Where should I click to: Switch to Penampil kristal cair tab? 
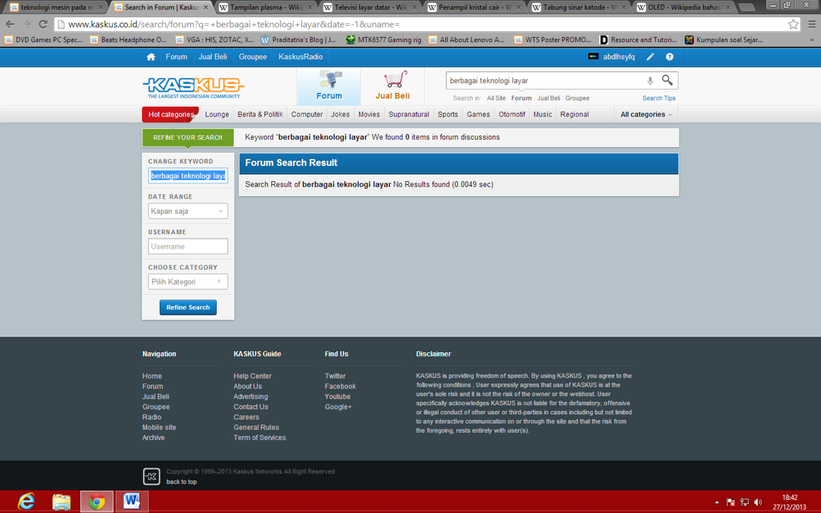(x=475, y=8)
